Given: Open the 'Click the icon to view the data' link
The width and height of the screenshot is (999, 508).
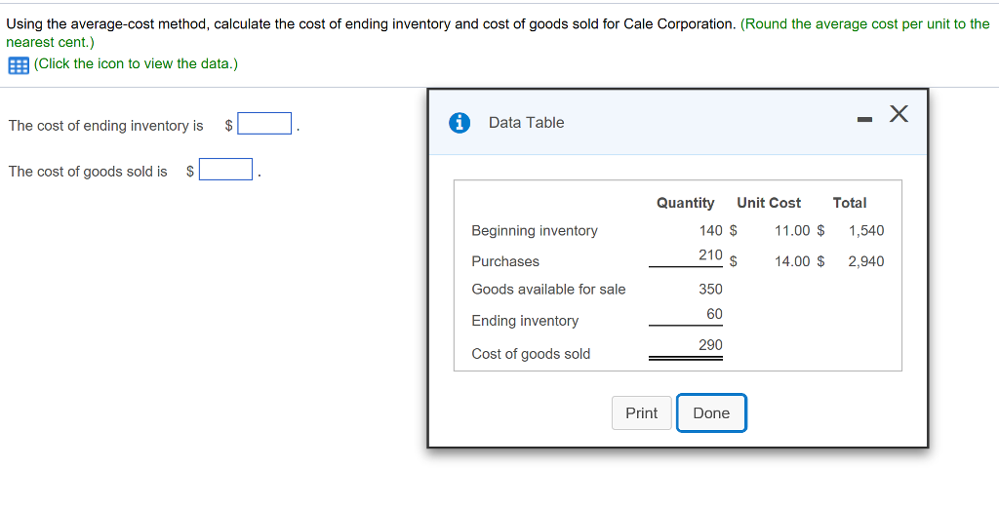Looking at the screenshot, I should tap(136, 63).
